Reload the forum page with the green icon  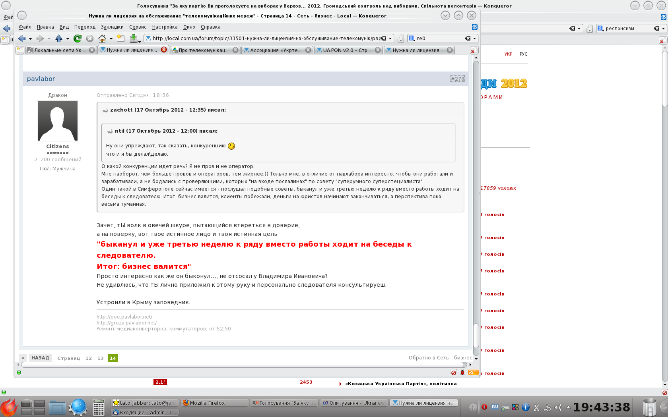coord(78,39)
